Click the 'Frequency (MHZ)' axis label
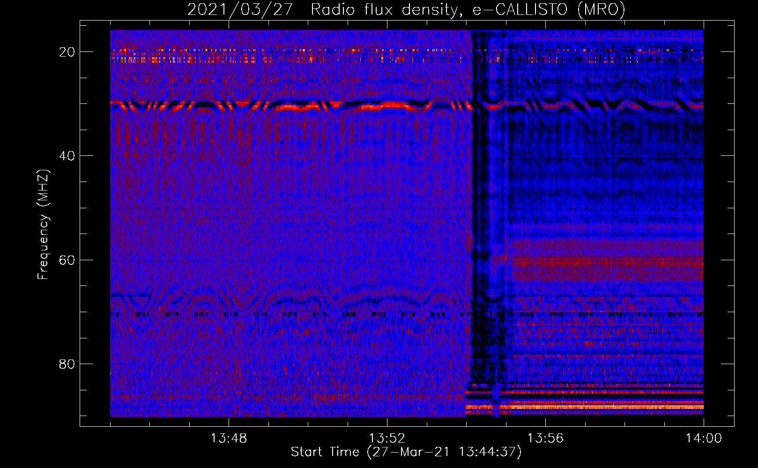This screenshot has width=758, height=468. tap(43, 224)
